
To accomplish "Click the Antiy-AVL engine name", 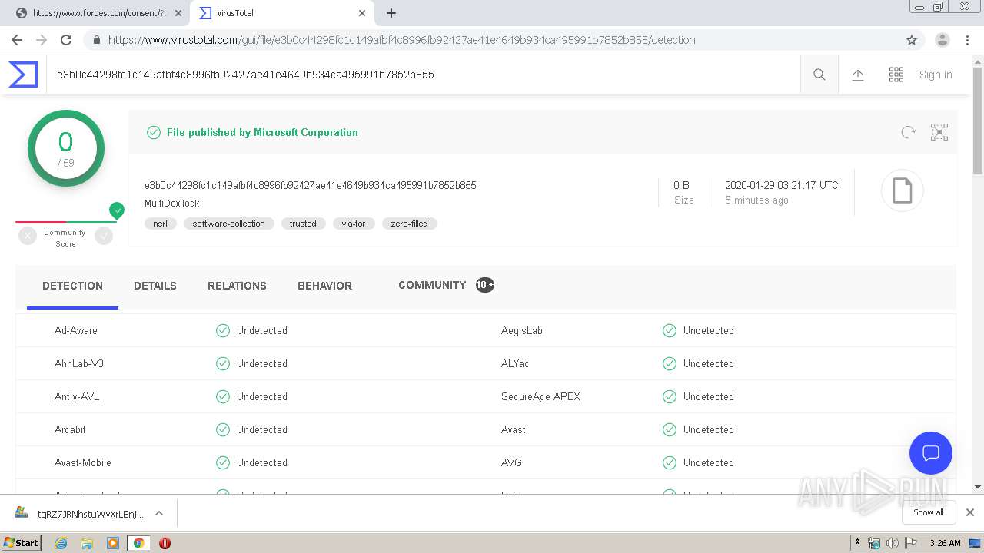I will 77,396.
